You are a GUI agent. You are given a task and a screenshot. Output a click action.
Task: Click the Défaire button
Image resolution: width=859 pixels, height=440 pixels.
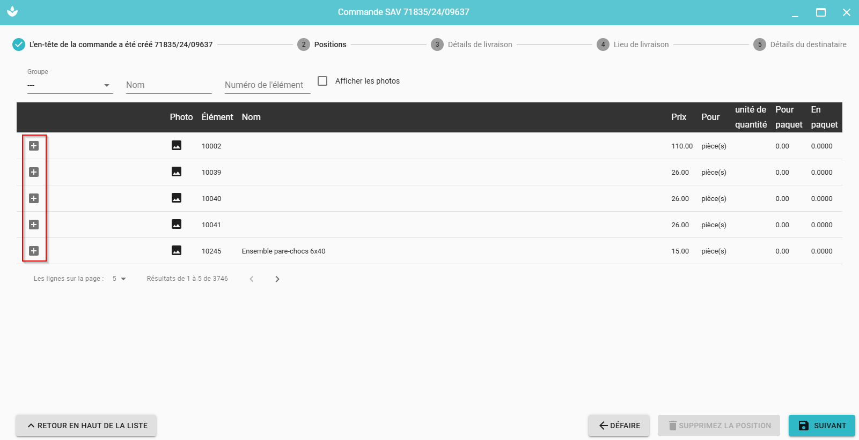click(x=619, y=426)
